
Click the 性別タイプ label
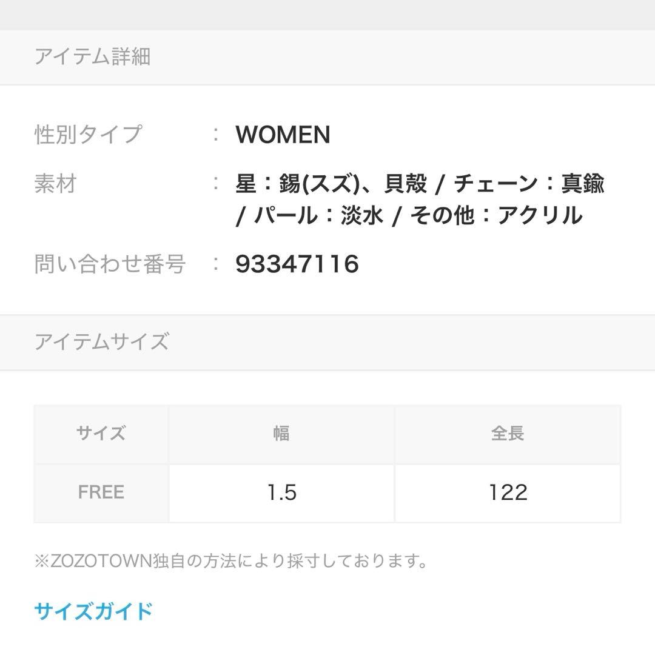tap(89, 135)
